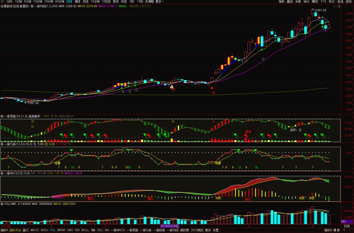Click the F10 company info button
354x233 pixels.
point(324,1)
